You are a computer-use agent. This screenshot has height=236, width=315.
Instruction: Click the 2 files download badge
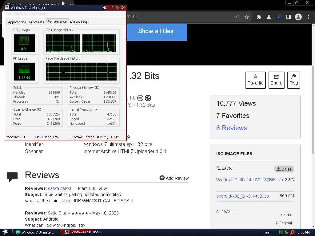pos(284,169)
